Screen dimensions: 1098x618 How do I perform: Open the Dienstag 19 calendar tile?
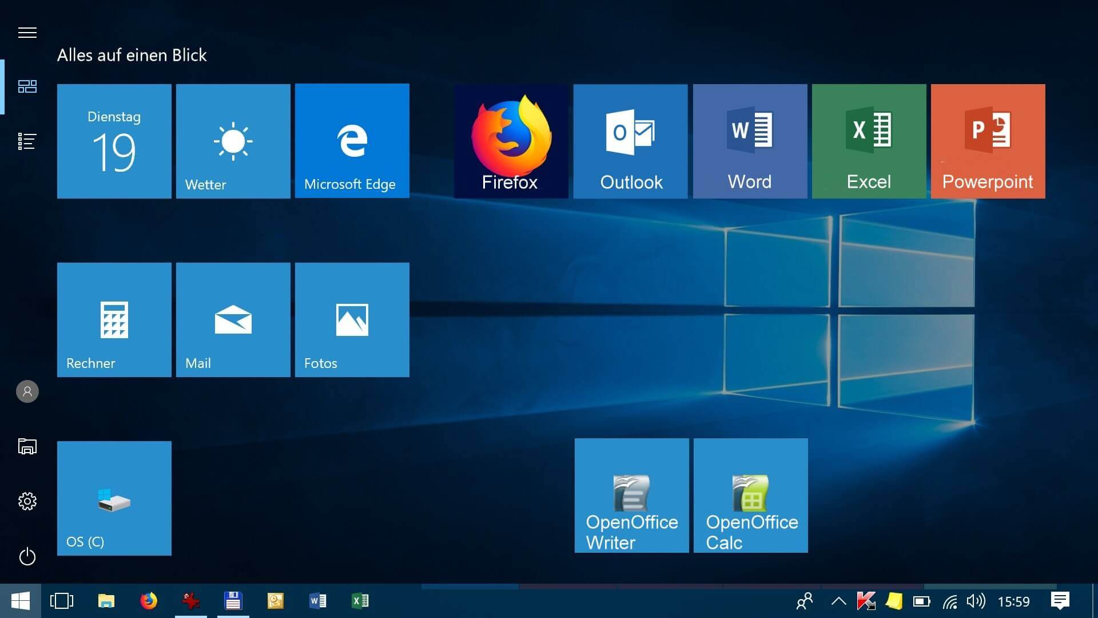click(114, 141)
